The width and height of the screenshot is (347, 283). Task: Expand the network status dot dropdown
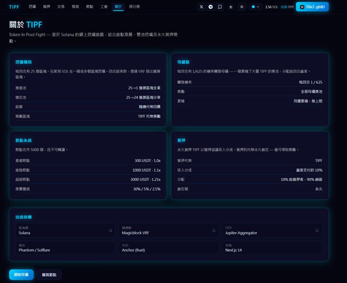(x=256, y=7)
